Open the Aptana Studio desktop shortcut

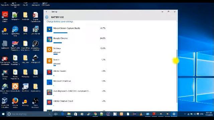[x=15, y=88]
